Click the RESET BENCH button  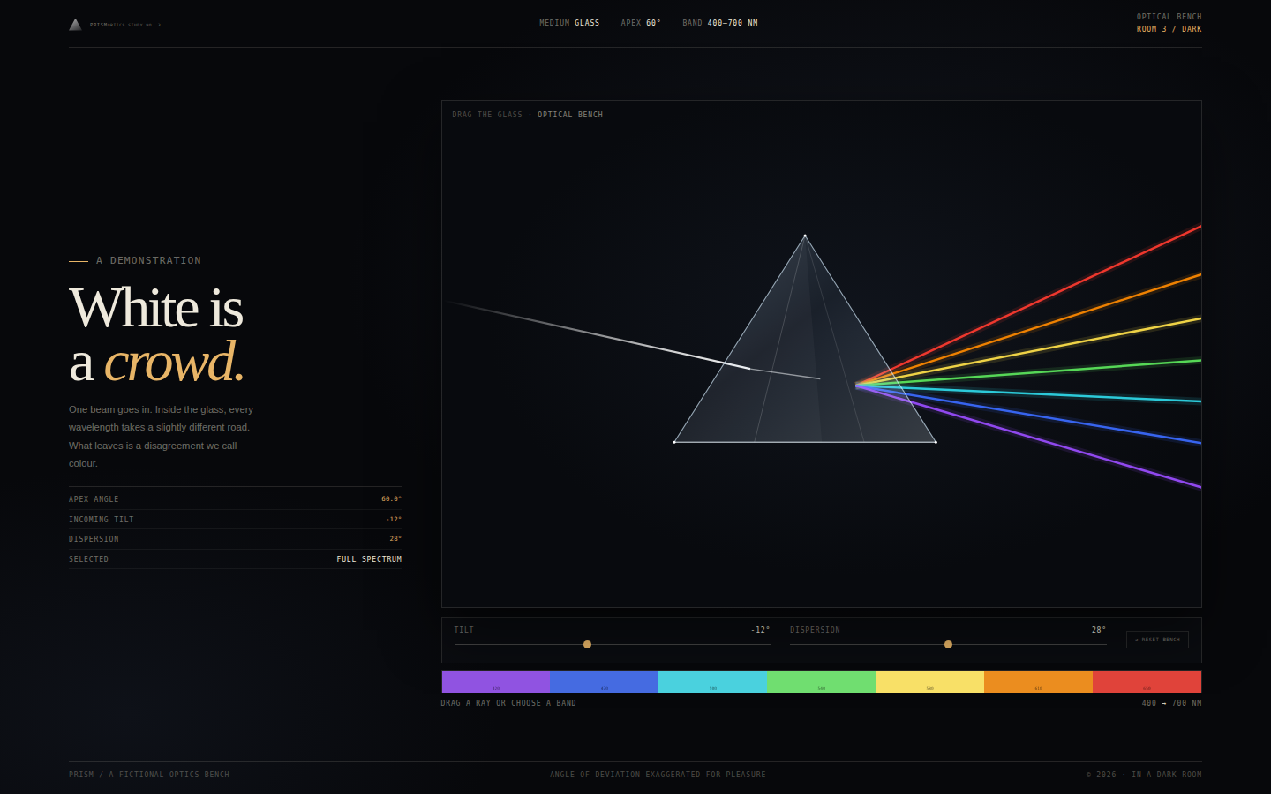point(1157,640)
